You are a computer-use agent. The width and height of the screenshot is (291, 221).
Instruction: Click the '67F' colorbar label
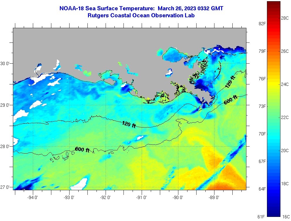pyautogui.click(x=262, y=161)
